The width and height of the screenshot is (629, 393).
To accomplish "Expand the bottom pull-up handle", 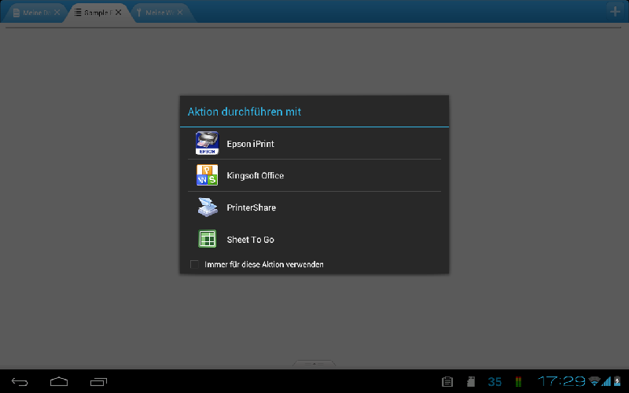I will tap(314, 364).
